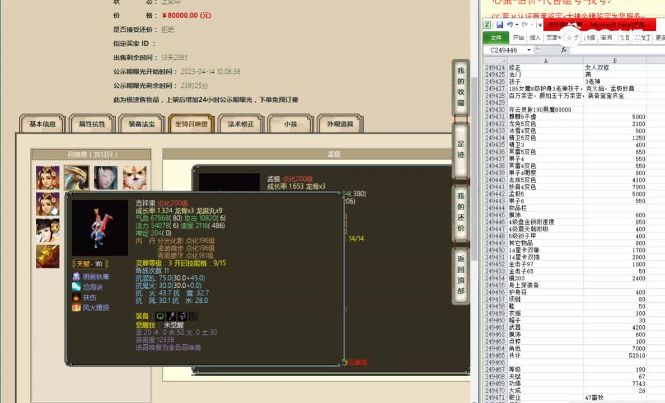This screenshot has height=403, width=665.
Task: Select Excel column A header
Action: coord(545,60)
